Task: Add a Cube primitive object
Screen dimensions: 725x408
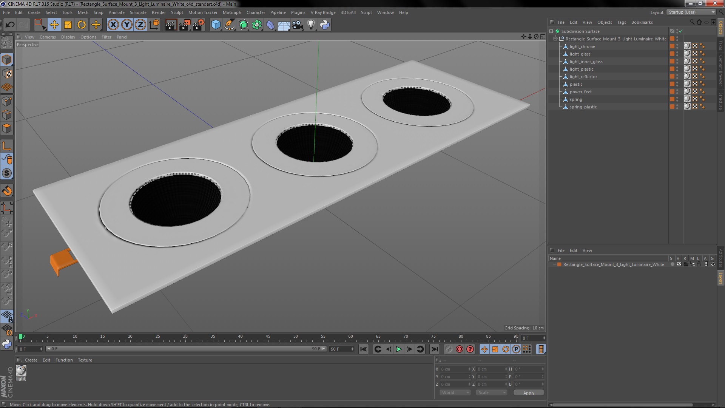Action: click(216, 25)
